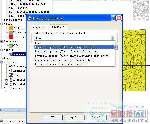Viewport: 150px width, 124px height.
Task: Click the Media label in the tree
Action: tap(8, 24)
